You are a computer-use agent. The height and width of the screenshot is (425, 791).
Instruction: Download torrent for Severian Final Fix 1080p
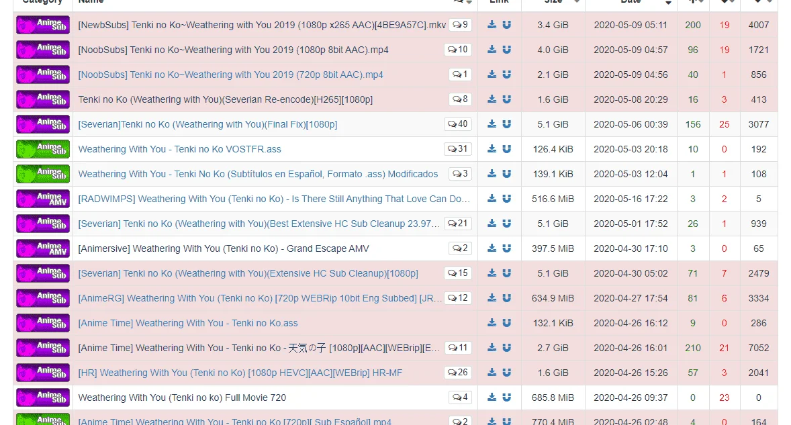tap(492, 124)
